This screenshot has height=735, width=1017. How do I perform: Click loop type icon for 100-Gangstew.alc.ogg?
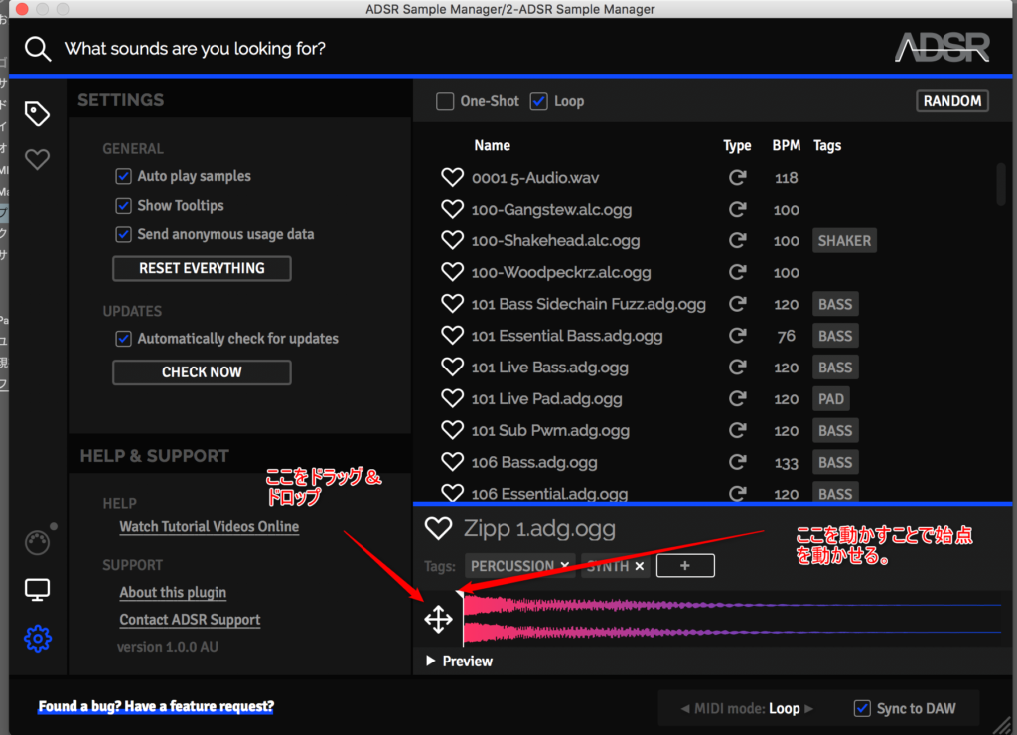(x=737, y=210)
